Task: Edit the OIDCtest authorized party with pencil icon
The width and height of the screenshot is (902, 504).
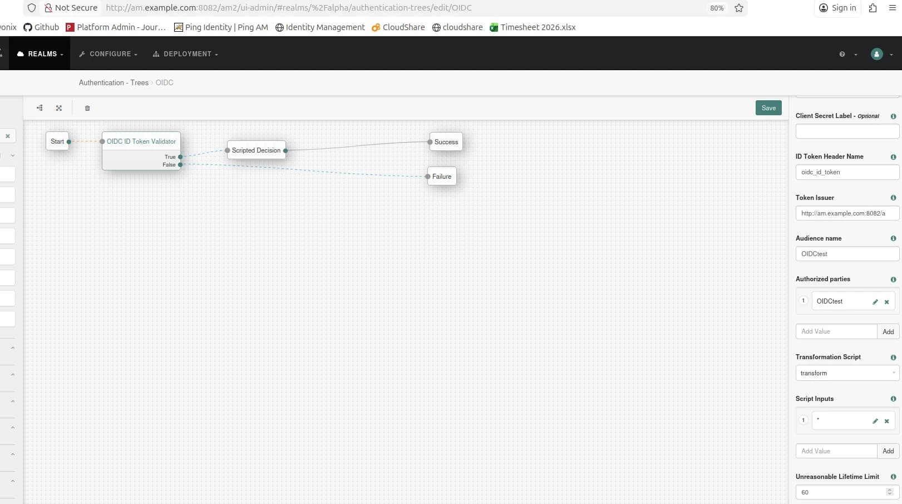Action: (x=875, y=302)
